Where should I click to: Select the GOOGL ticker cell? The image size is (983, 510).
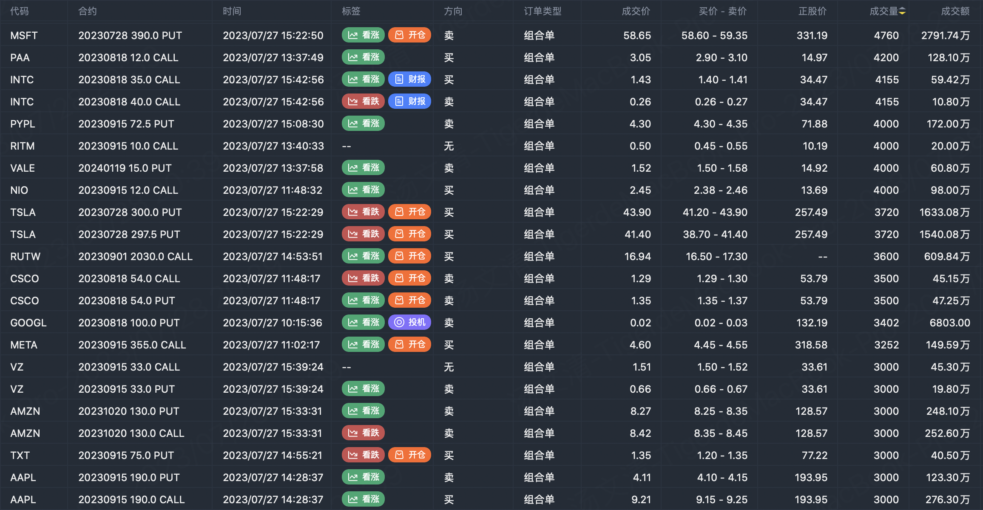(28, 323)
